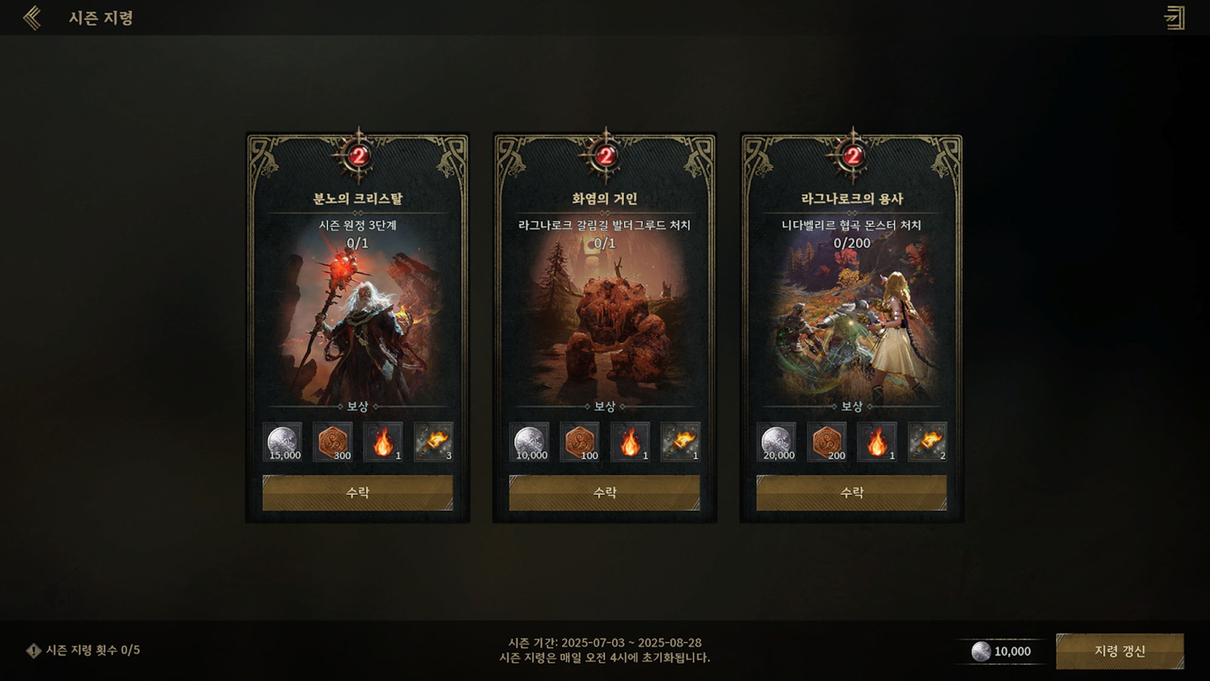This screenshot has height=681, width=1210.
Task: Click the 10,000 silver refresh cost display
Action: [1001, 651]
